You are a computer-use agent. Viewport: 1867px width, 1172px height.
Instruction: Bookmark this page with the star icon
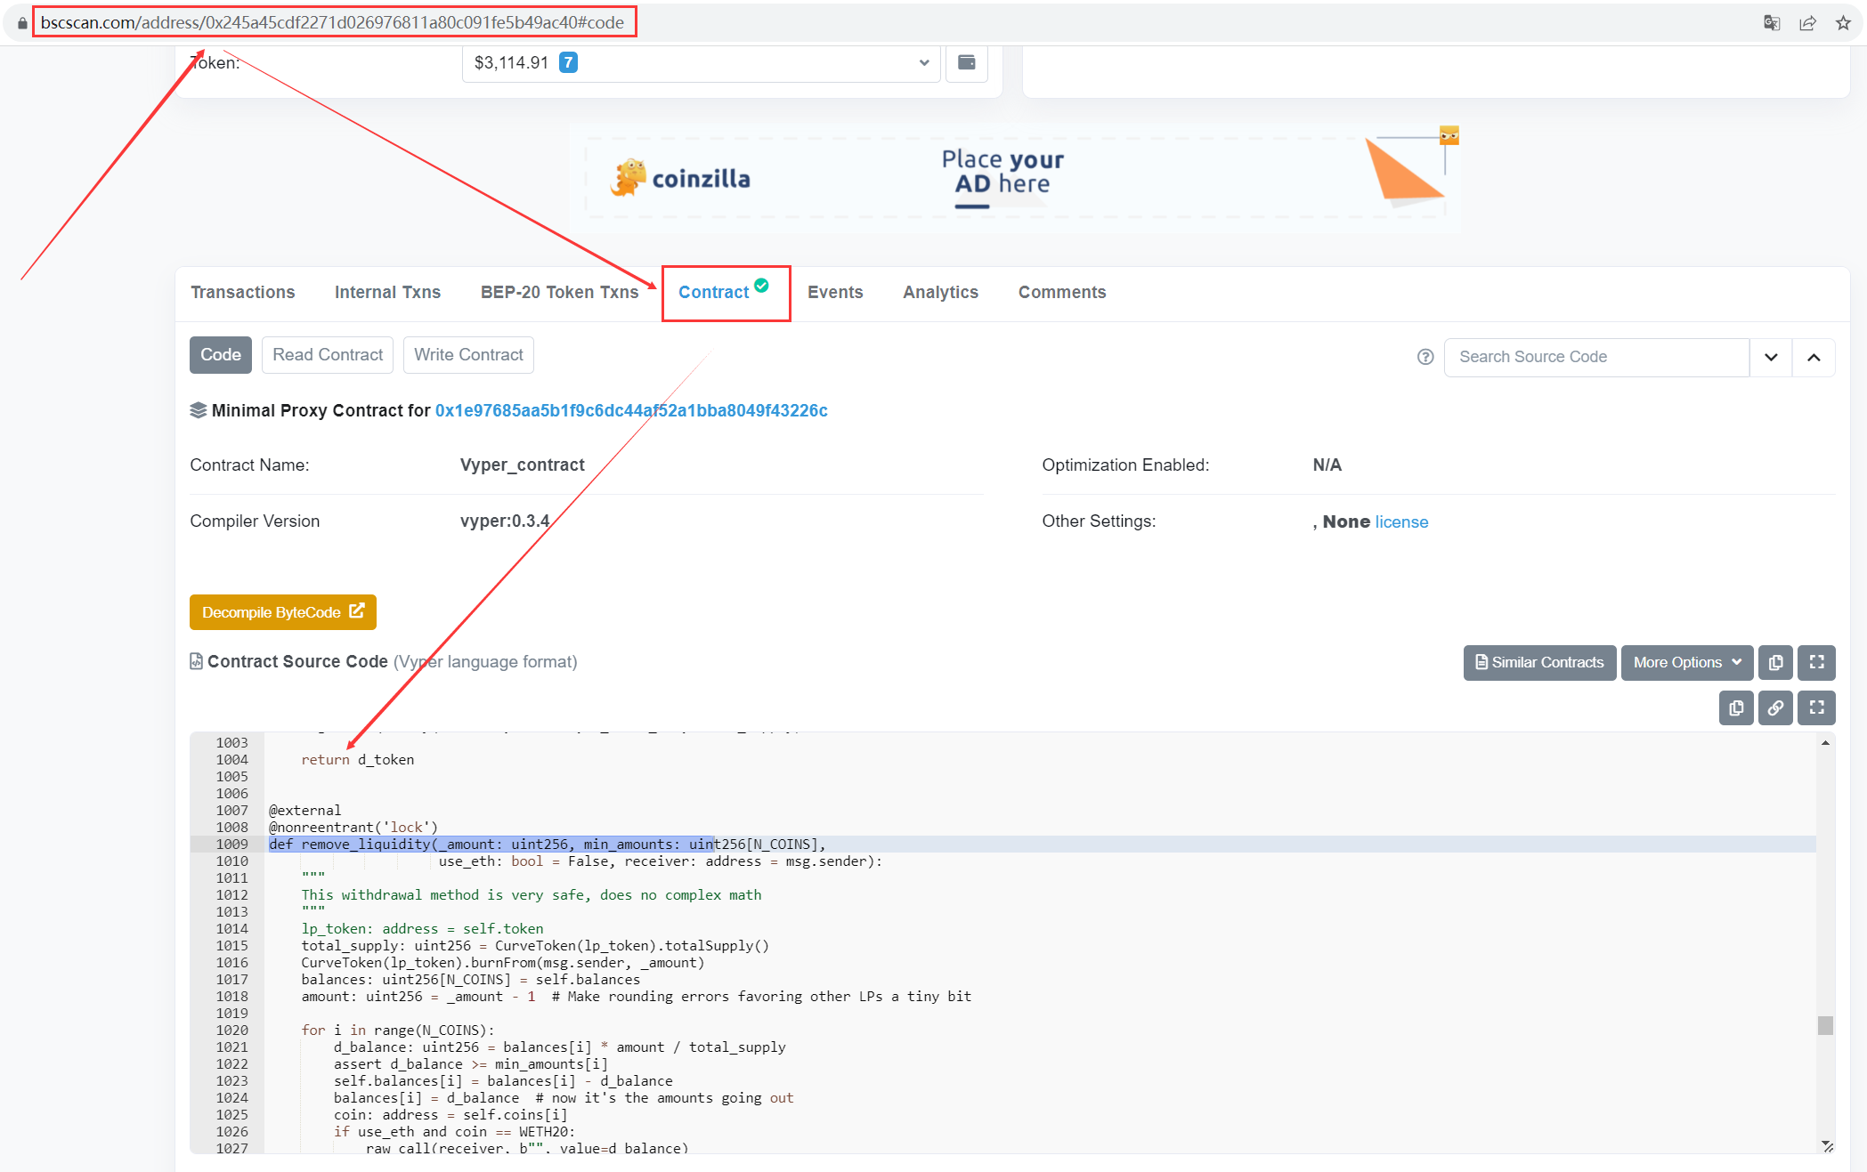(1843, 23)
